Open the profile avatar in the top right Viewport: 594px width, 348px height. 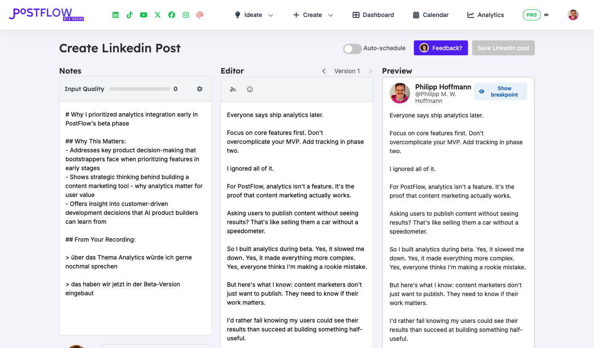tap(573, 14)
